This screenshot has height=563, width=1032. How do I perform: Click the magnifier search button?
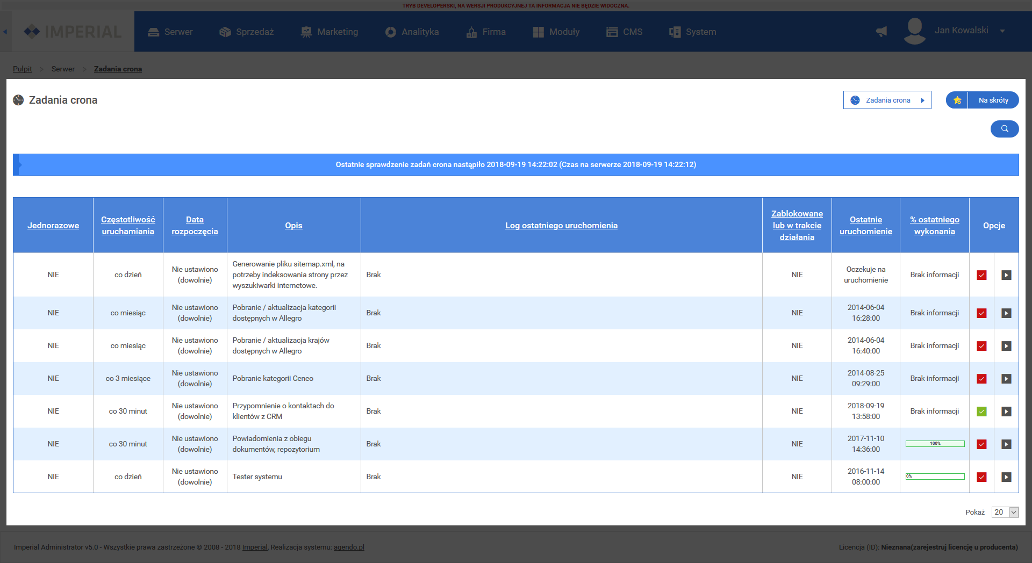pyautogui.click(x=1004, y=129)
